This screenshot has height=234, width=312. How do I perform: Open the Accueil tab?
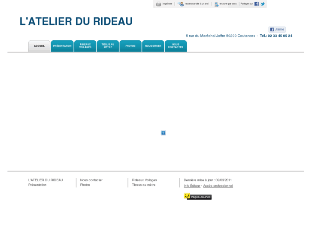(x=39, y=46)
